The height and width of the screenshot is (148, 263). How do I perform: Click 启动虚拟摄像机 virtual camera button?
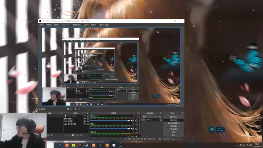tap(173, 123)
